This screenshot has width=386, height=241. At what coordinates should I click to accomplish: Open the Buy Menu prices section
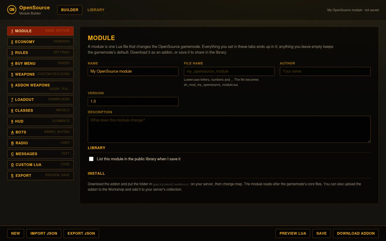point(40,64)
